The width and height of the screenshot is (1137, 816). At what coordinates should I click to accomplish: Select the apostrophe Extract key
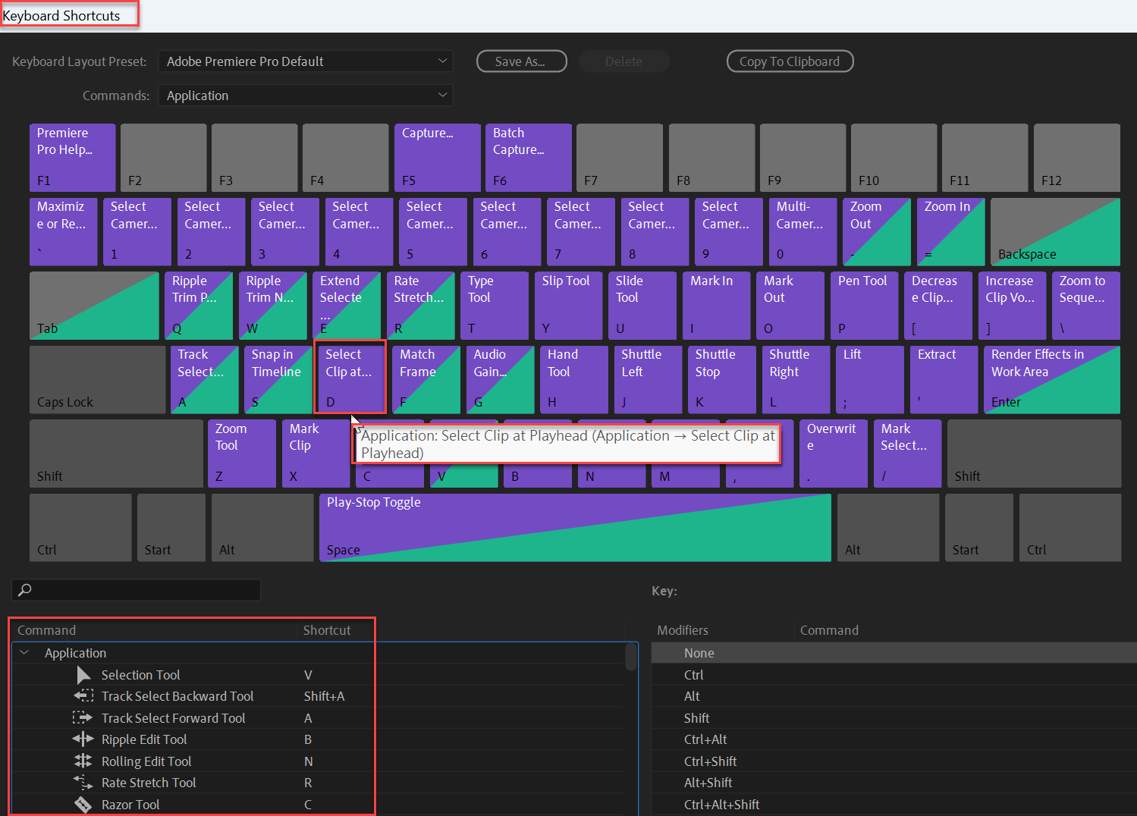tap(944, 379)
